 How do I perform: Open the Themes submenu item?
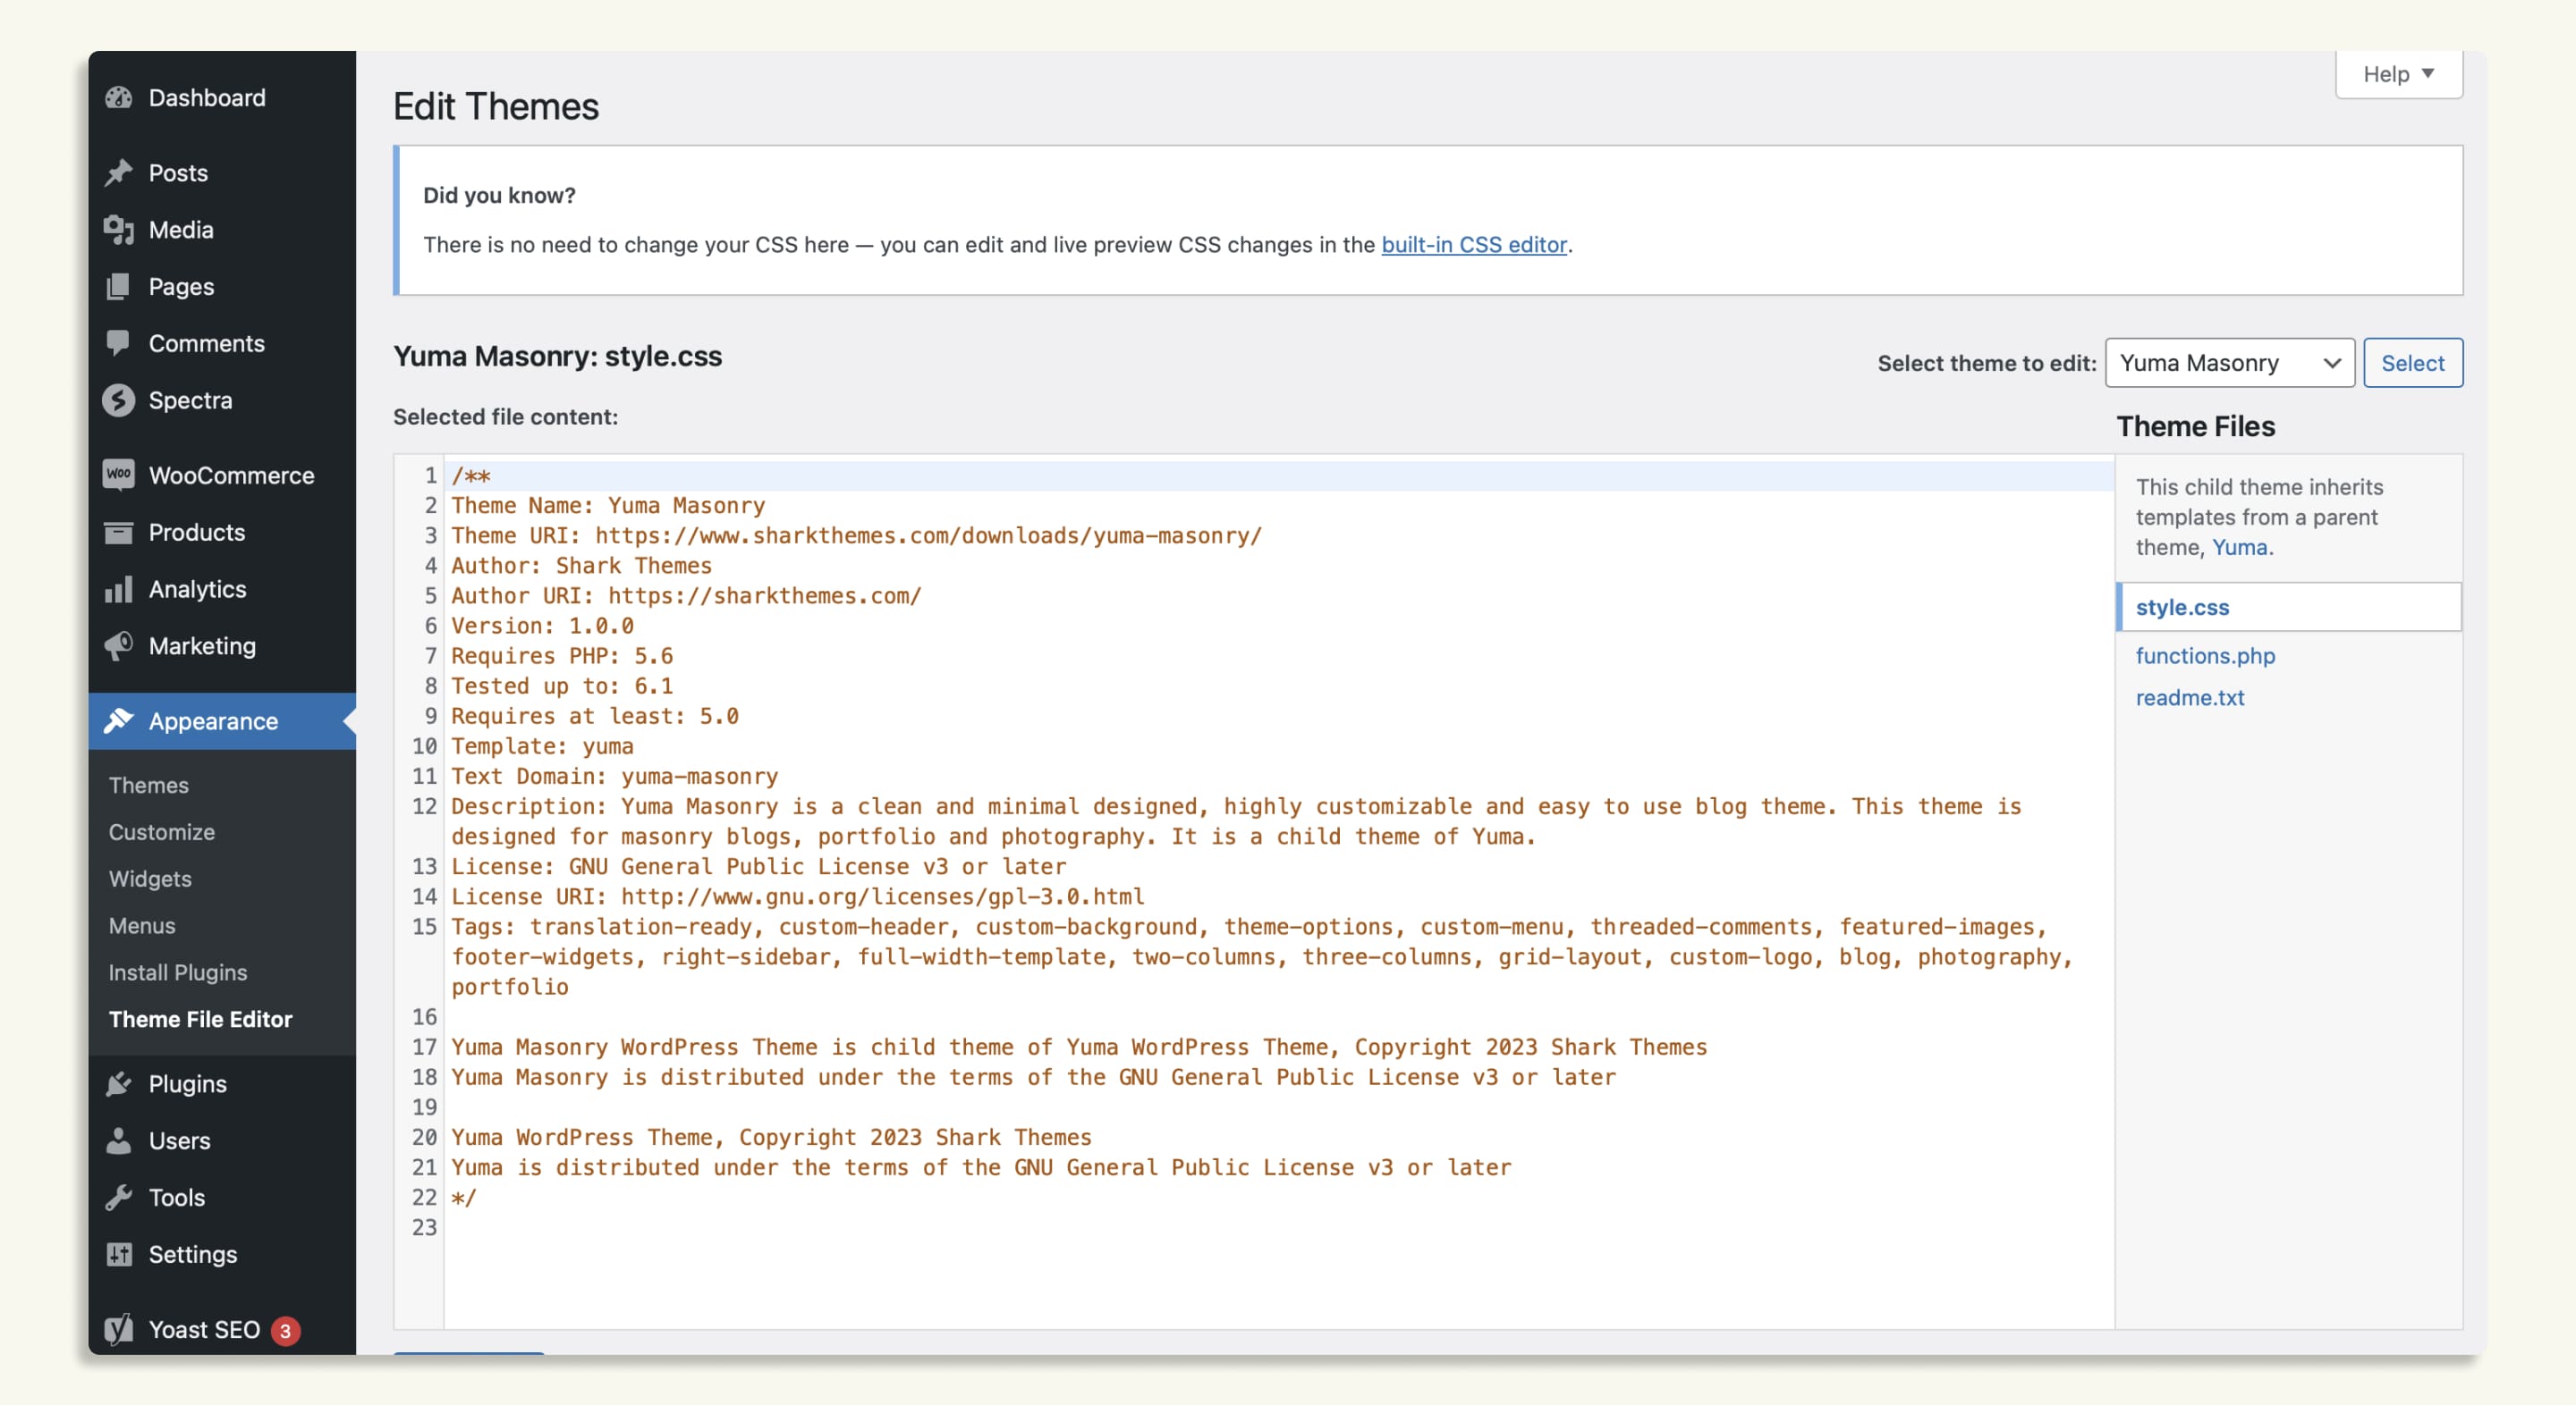(149, 786)
